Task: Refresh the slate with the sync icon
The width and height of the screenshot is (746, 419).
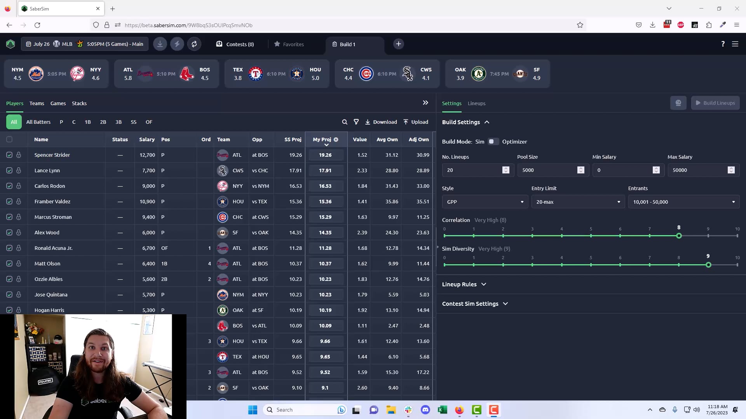Action: click(194, 44)
